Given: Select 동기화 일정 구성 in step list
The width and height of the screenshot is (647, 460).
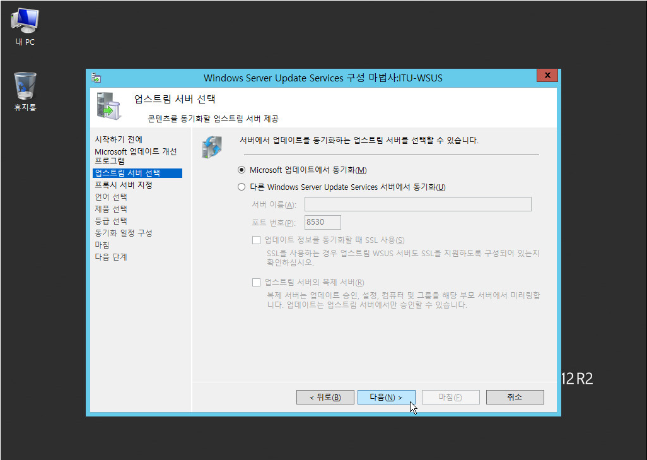Looking at the screenshot, I should pos(123,233).
